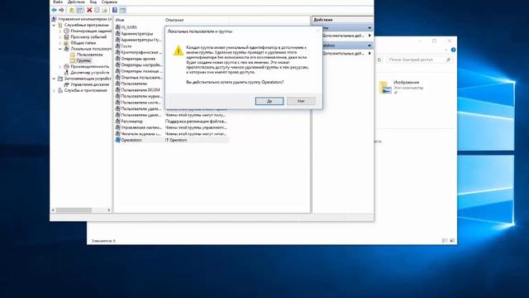Image resolution: width=529 pixels, height=298 pixels.
Task: Expand the Службы и приложения node
Action: [54, 90]
